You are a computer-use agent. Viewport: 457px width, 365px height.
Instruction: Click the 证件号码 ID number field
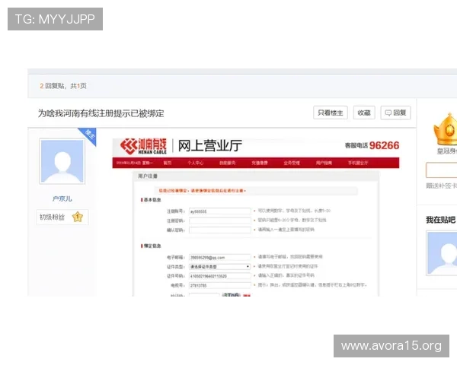point(220,276)
